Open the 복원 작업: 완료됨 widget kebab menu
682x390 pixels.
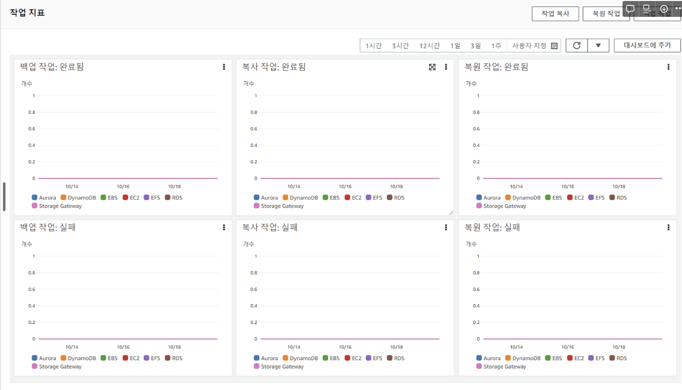point(669,67)
